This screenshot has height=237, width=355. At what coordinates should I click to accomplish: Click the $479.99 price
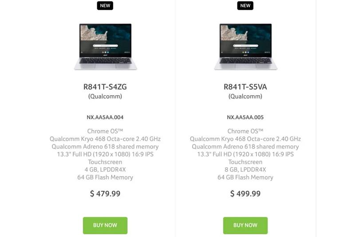[105, 193]
